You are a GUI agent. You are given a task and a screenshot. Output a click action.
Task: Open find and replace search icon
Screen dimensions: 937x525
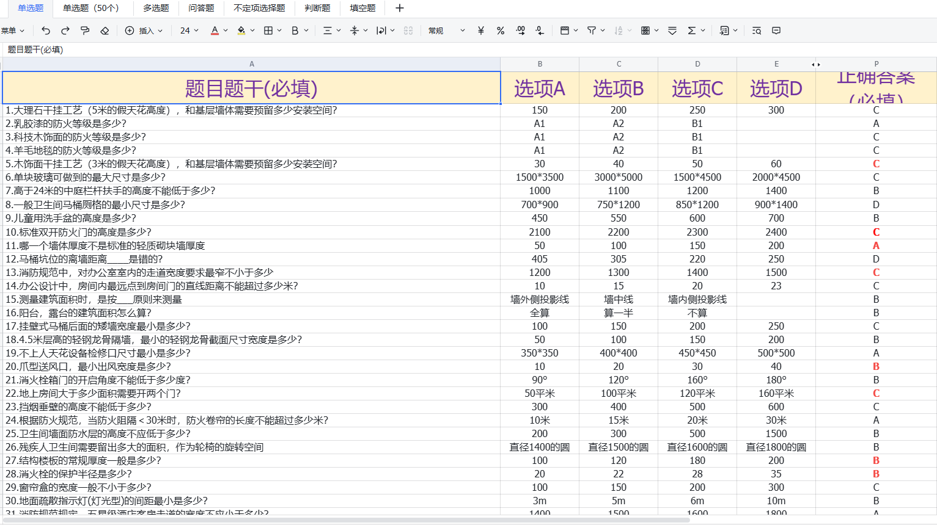(x=757, y=31)
